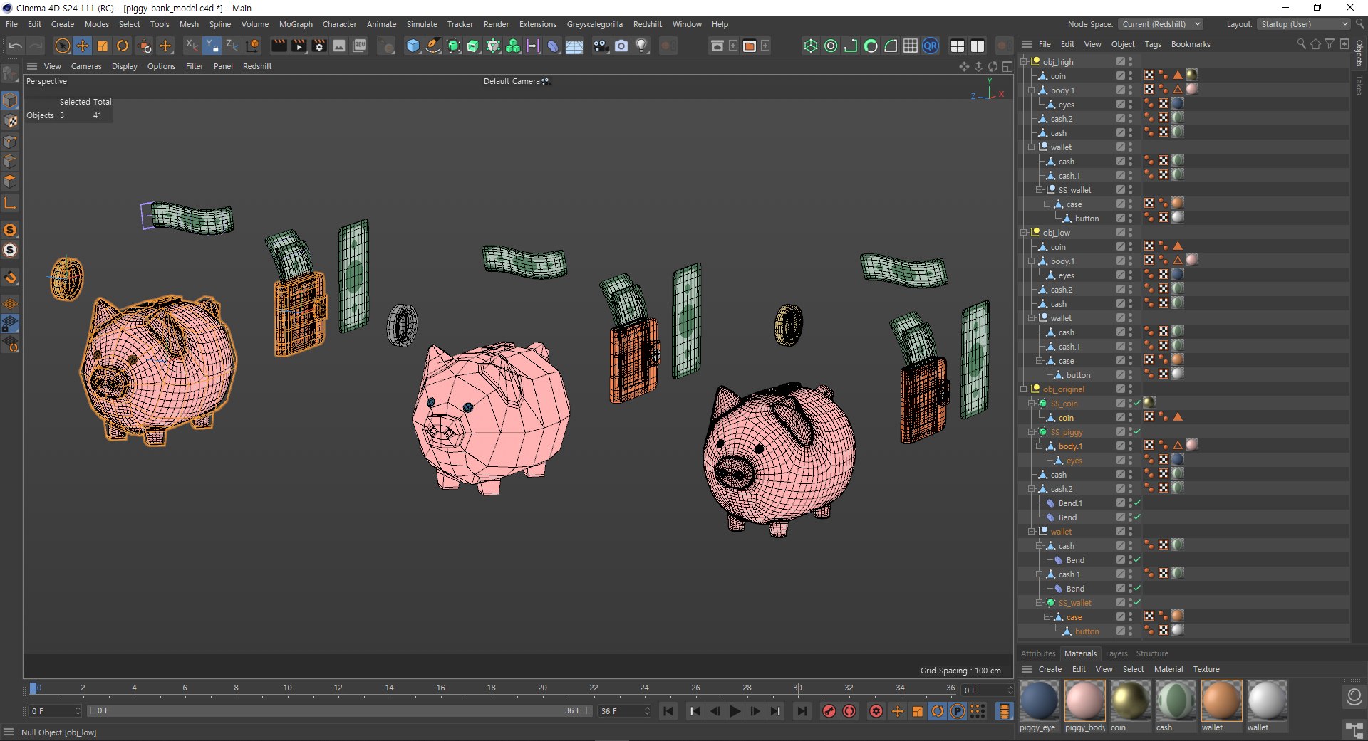The image size is (1368, 741).
Task: Toggle coordinate system World/Object
Action: [252, 46]
